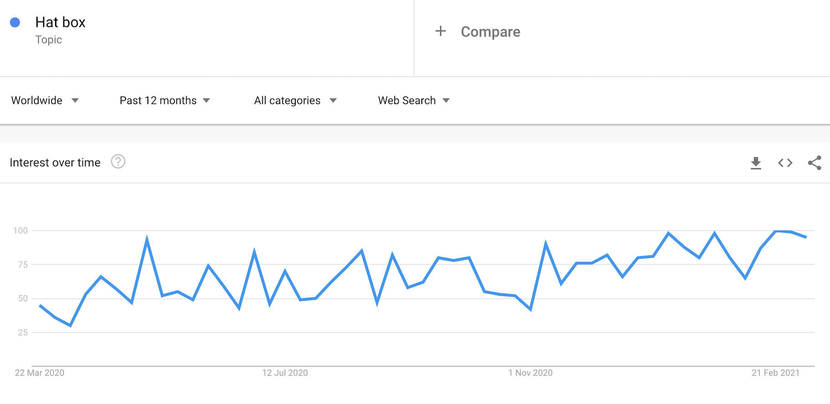Click the embed code icon
The height and width of the screenshot is (404, 830).
(x=785, y=163)
